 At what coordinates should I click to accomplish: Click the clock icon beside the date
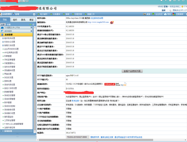click(182, 7)
